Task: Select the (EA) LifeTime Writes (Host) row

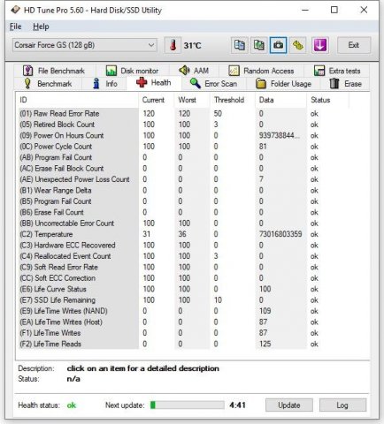Action: click(x=183, y=322)
